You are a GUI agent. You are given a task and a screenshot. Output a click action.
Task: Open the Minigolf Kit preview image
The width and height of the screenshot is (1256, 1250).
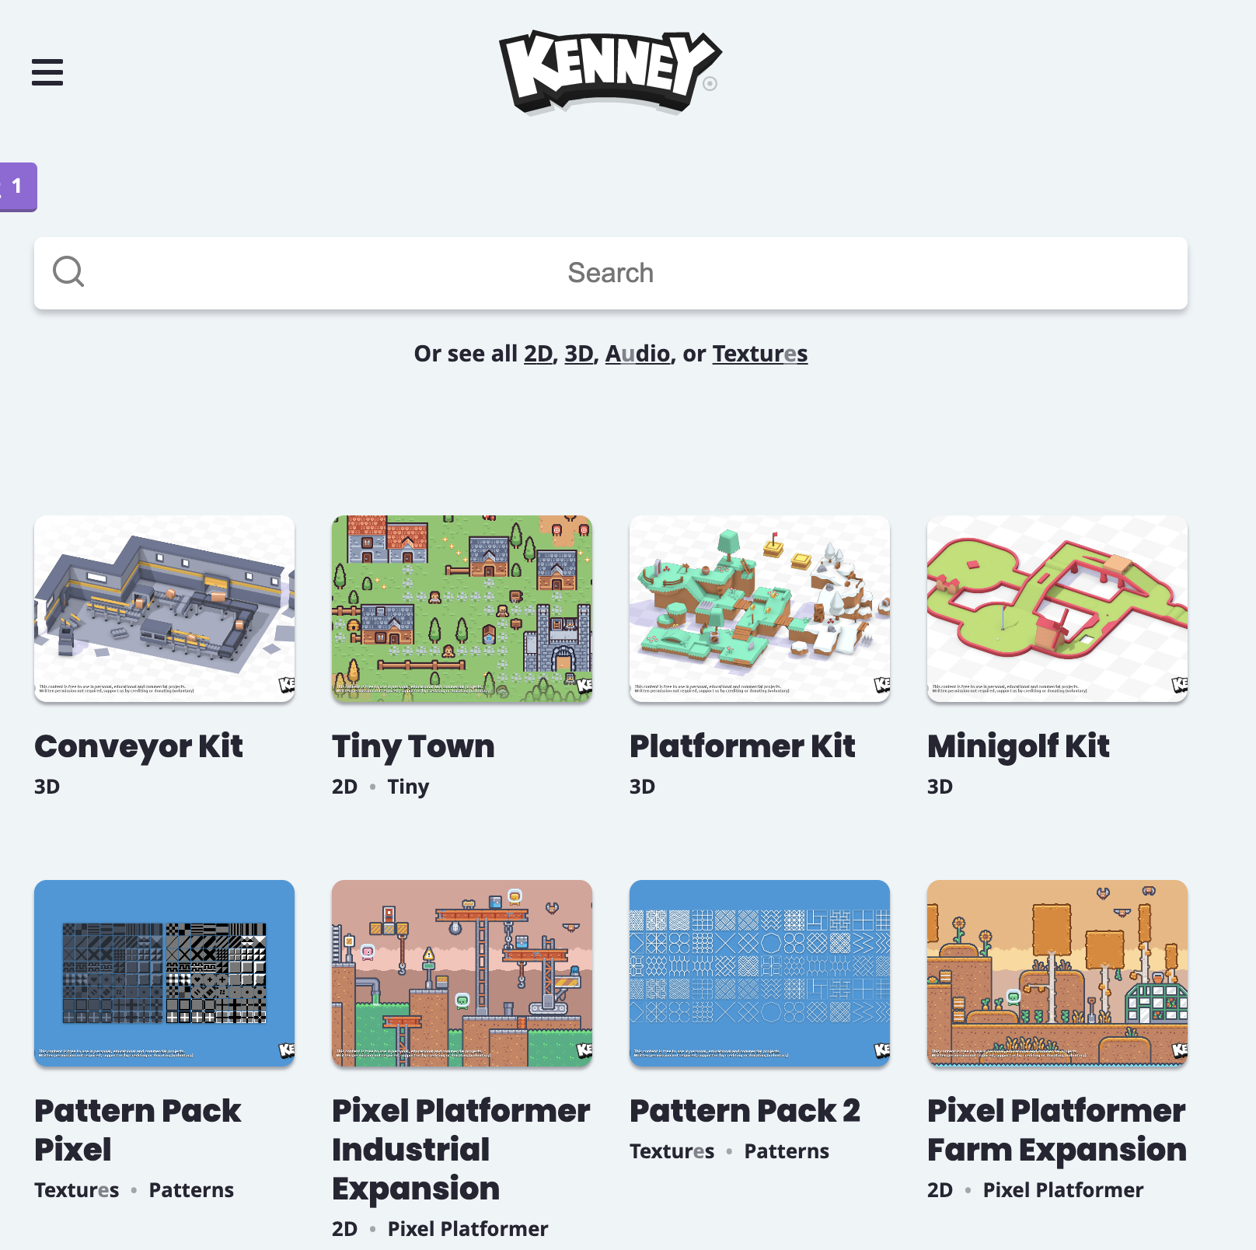[x=1057, y=609]
